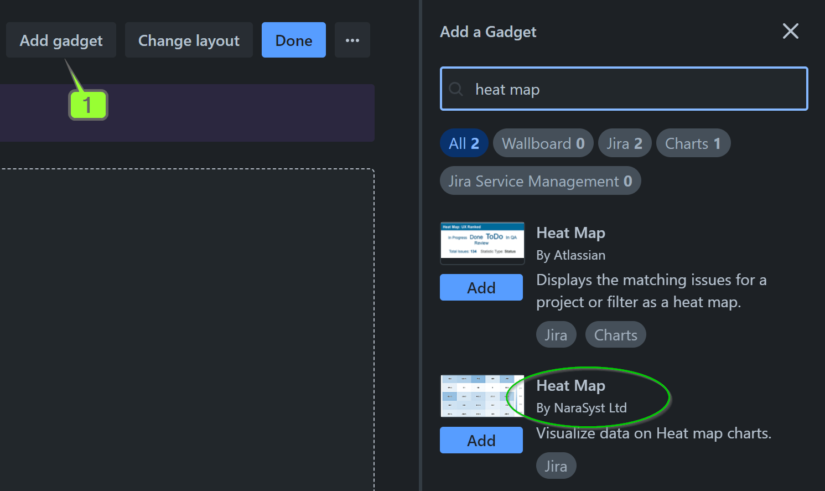Viewport: 825px width, 491px height.
Task: Add the Heat Map by NaraSyst gadget
Action: click(x=481, y=440)
